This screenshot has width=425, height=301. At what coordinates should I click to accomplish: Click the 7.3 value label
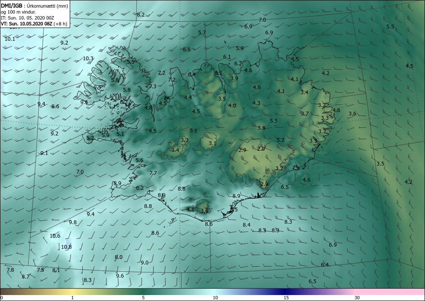[x=153, y=86]
